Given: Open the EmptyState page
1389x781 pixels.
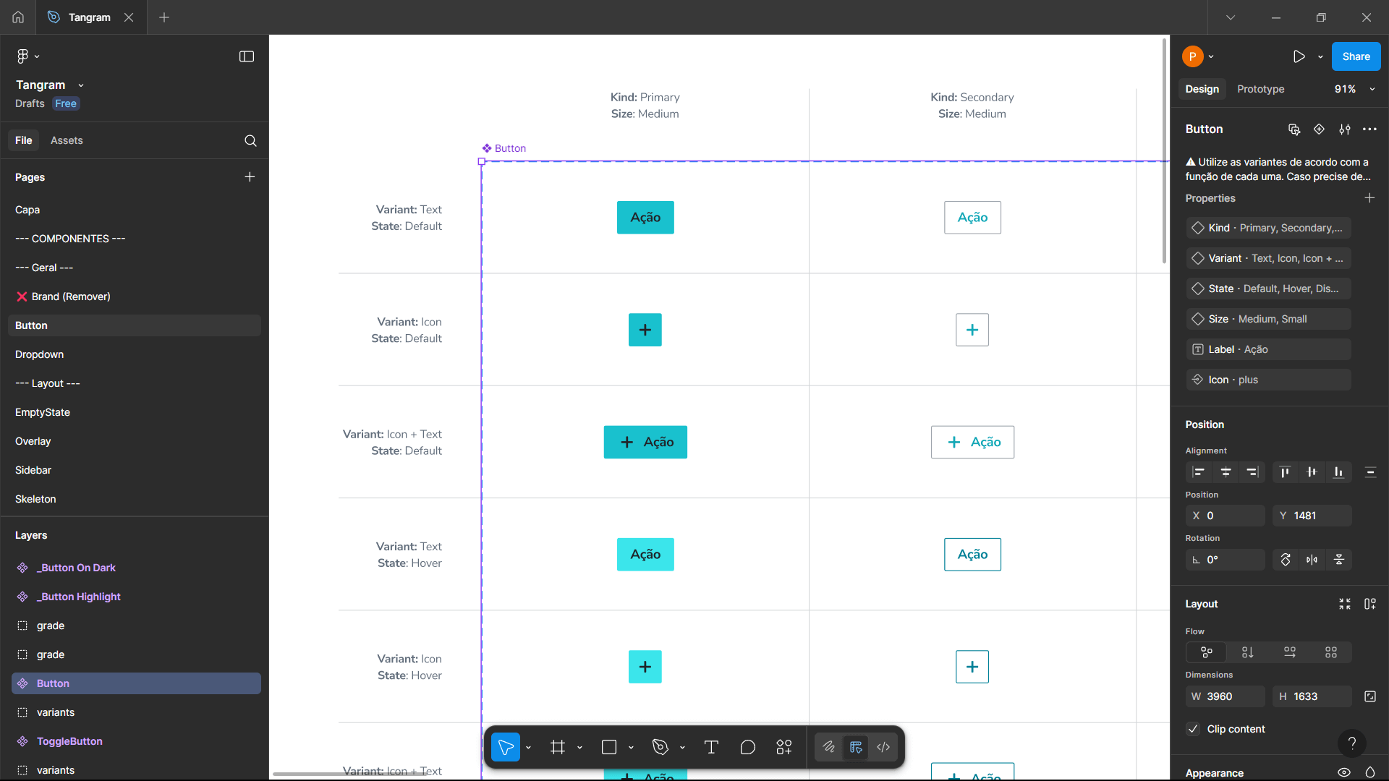Looking at the screenshot, I should coord(135,412).
